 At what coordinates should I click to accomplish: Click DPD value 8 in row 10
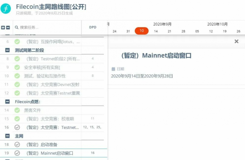tap(93, 76)
